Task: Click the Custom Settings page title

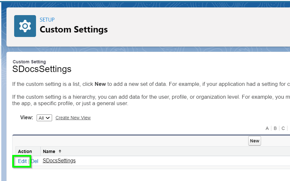Action: (74, 30)
